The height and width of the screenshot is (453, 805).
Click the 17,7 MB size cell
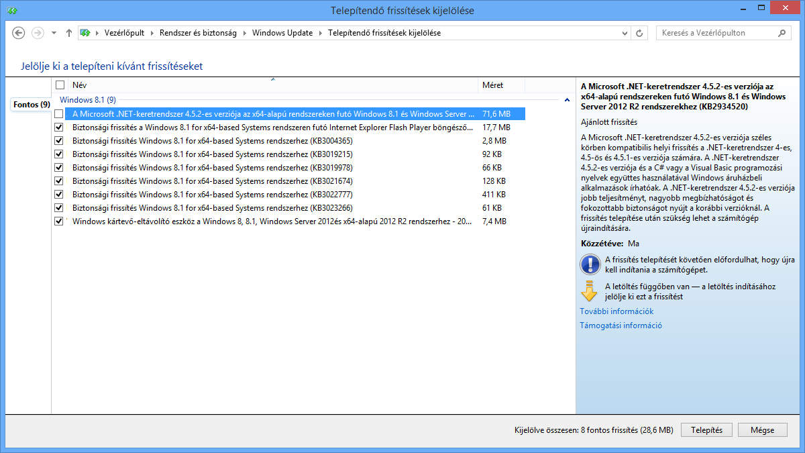click(496, 128)
